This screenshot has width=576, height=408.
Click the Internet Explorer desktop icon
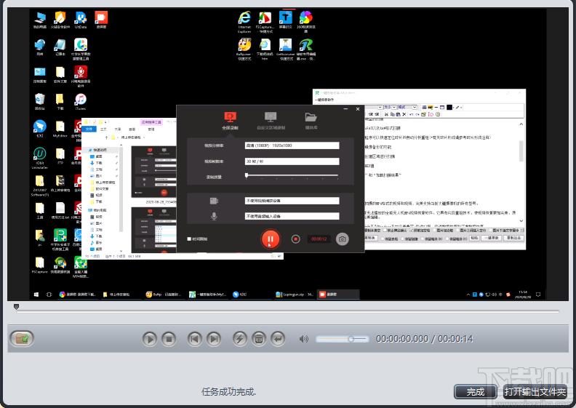244,21
